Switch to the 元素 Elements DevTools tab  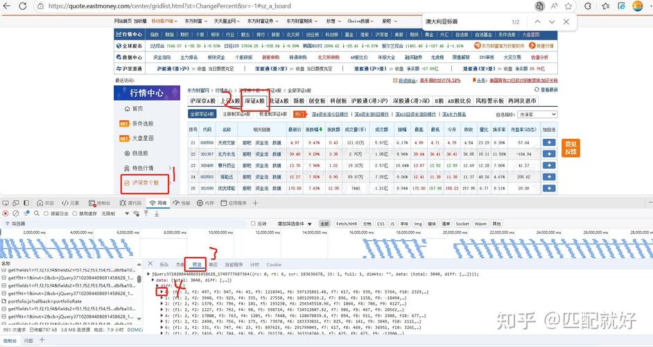tap(70, 203)
